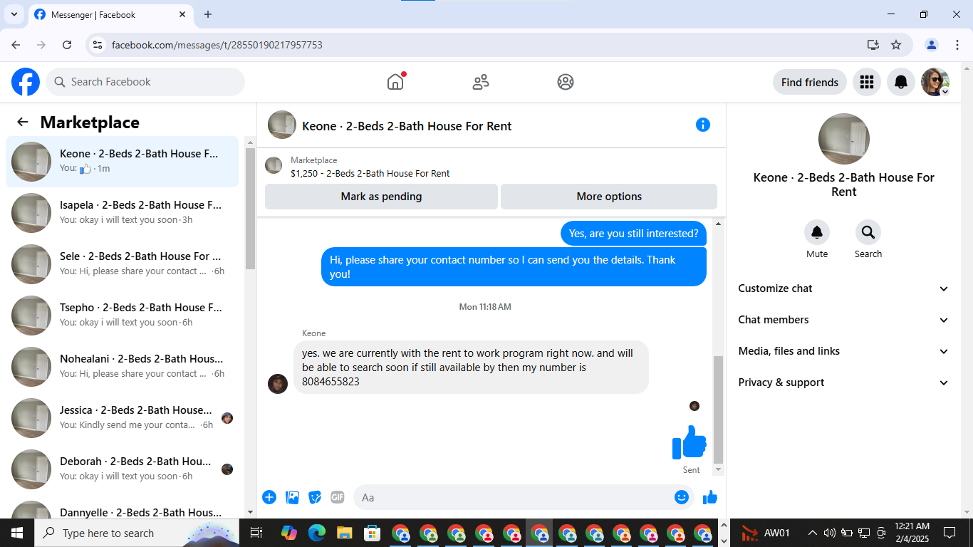Open the account profile picture menu
Image resolution: width=973 pixels, height=547 pixels.
click(x=935, y=82)
